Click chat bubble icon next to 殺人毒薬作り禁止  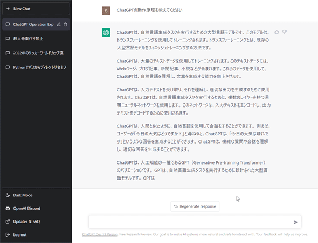(x=8, y=39)
